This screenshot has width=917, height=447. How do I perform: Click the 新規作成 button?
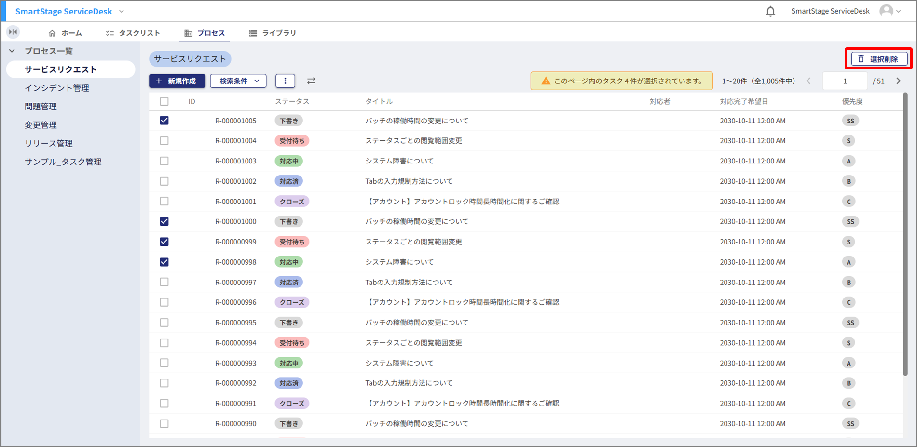(x=177, y=81)
